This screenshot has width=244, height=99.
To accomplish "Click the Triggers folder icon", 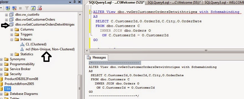I will [x=17, y=34].
